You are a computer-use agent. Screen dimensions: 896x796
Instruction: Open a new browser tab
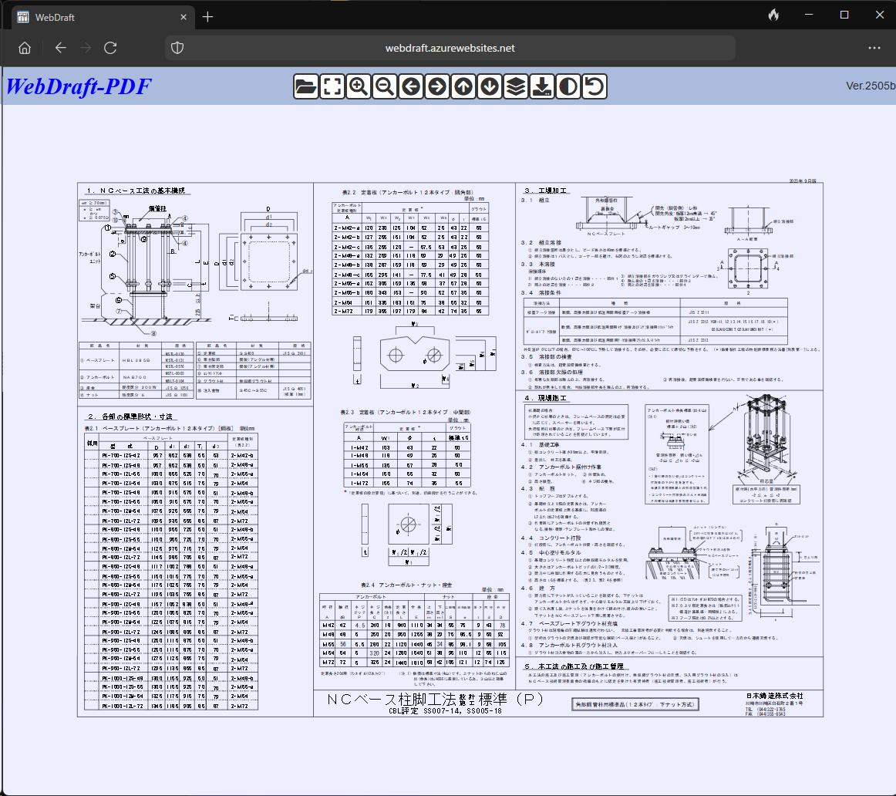[x=208, y=17]
